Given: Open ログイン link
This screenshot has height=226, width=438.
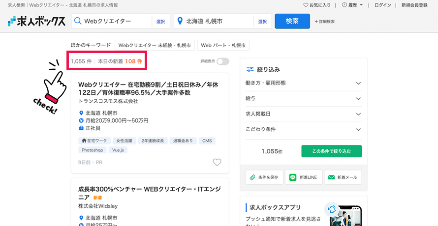Looking at the screenshot, I should point(383,5).
